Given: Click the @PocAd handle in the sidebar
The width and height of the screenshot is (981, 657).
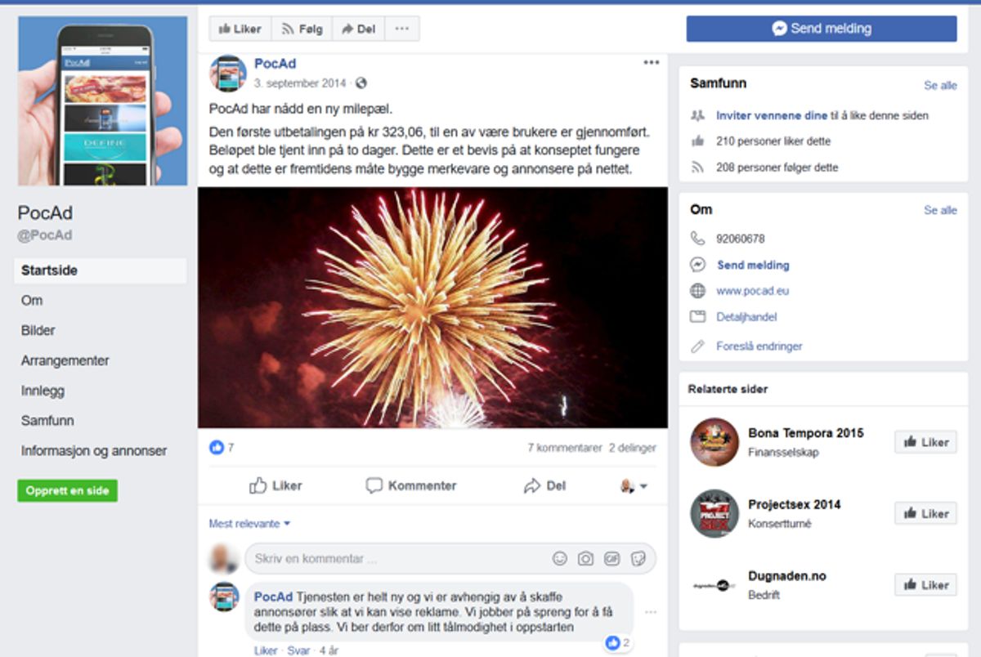Looking at the screenshot, I should pos(45,235).
